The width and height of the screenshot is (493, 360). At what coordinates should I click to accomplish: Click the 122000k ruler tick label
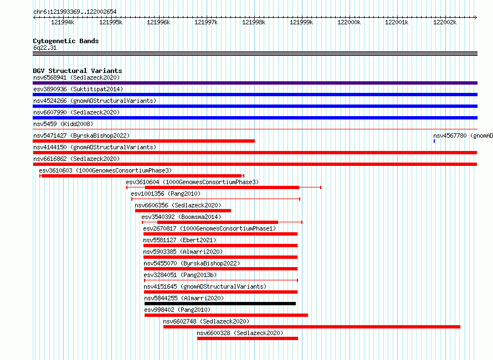349,22
